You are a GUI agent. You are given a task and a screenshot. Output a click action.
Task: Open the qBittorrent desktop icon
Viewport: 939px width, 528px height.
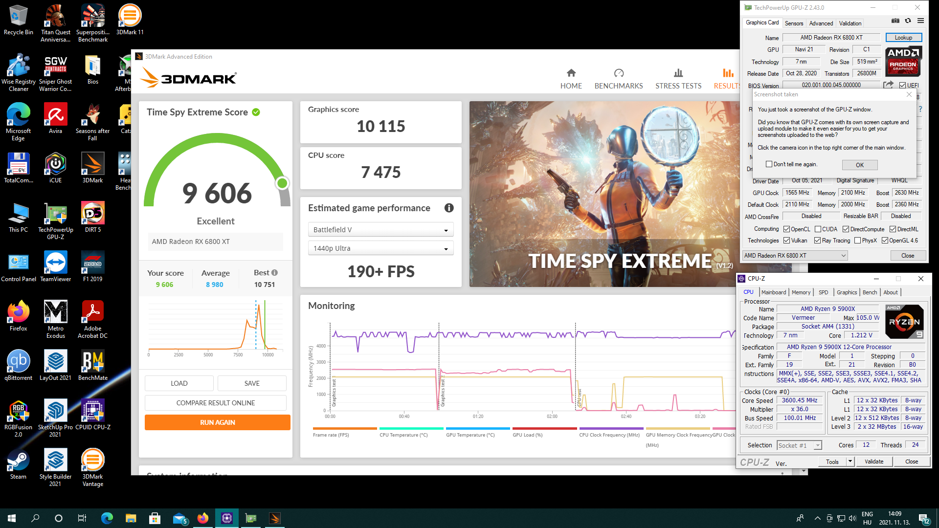(18, 365)
